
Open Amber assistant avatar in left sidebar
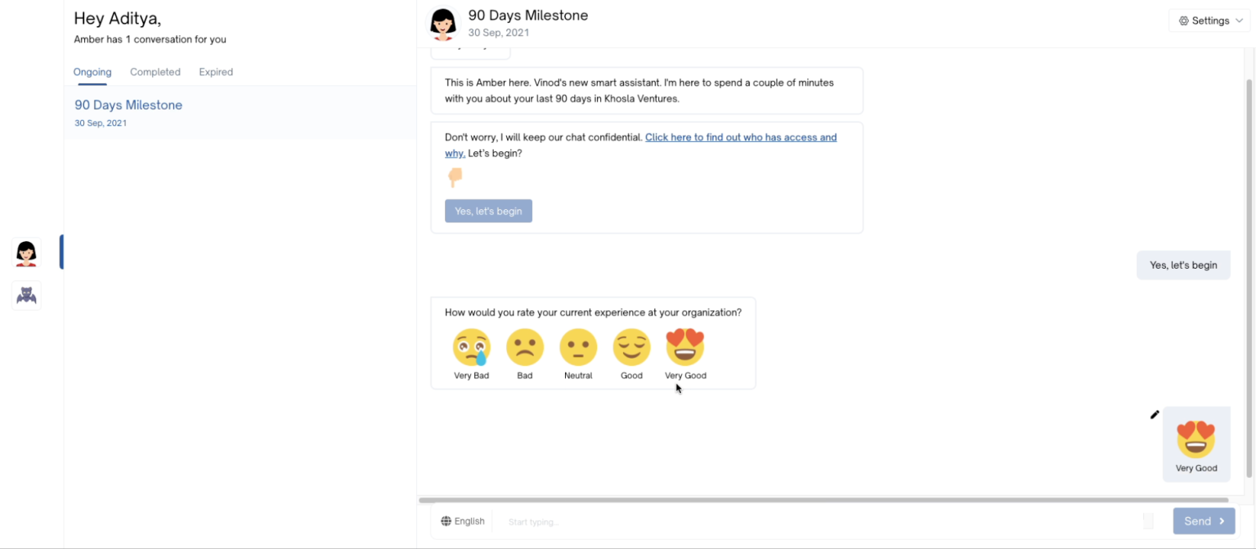26,252
